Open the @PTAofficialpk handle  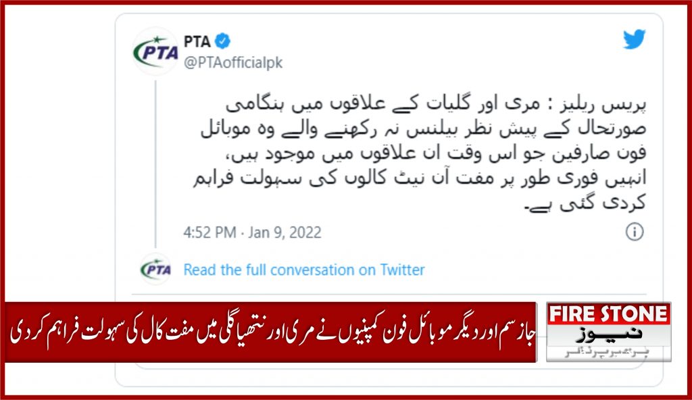tap(233, 63)
